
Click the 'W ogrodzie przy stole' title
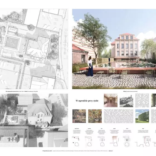87,101
